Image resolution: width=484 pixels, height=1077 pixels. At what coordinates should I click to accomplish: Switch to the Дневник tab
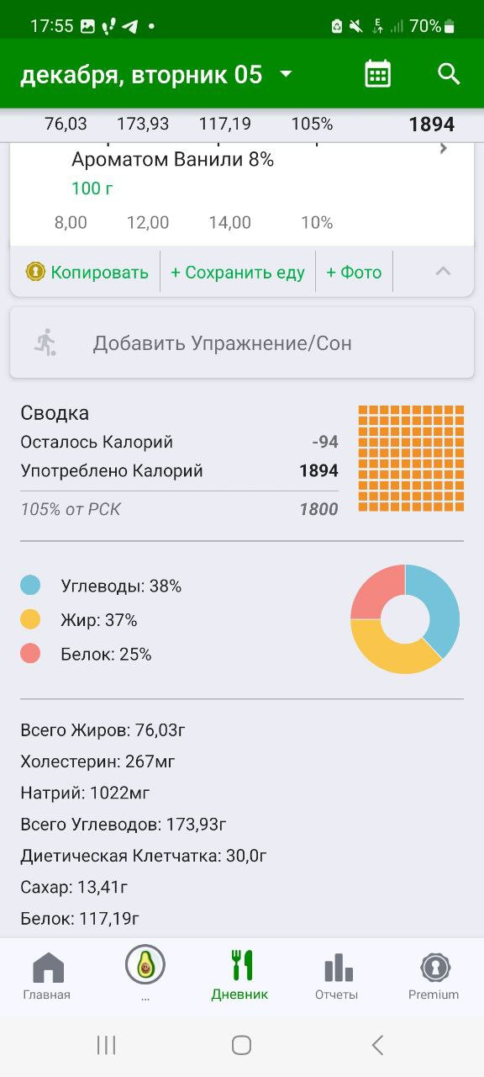coord(240,976)
